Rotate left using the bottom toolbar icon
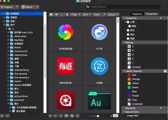The height and width of the screenshot is (120, 168). pos(55,116)
